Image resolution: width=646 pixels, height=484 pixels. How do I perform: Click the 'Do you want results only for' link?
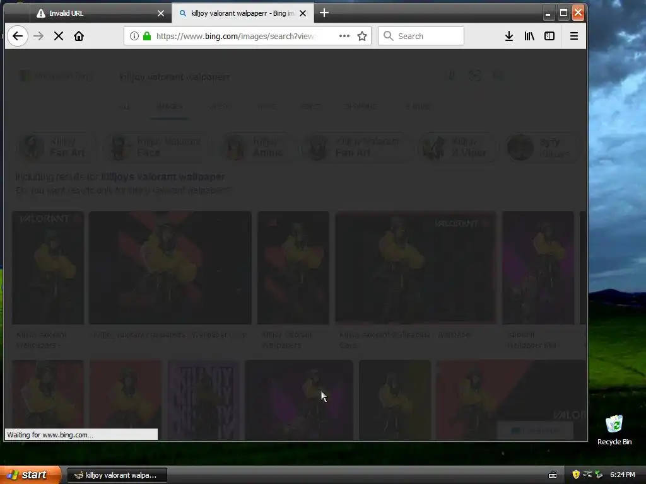click(x=124, y=190)
